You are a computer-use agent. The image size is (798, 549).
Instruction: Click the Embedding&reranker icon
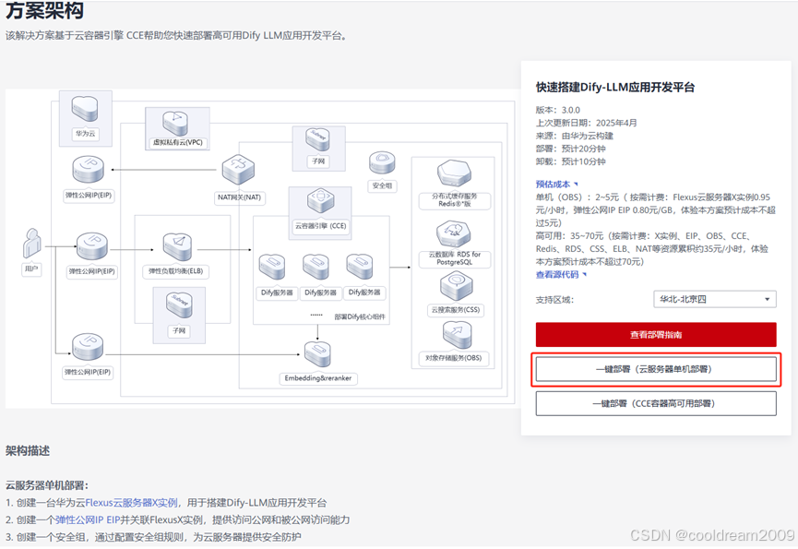click(x=317, y=354)
